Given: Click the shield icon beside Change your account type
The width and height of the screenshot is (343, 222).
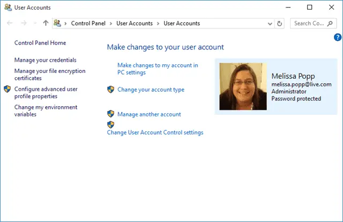Looking at the screenshot, I should point(111,90).
